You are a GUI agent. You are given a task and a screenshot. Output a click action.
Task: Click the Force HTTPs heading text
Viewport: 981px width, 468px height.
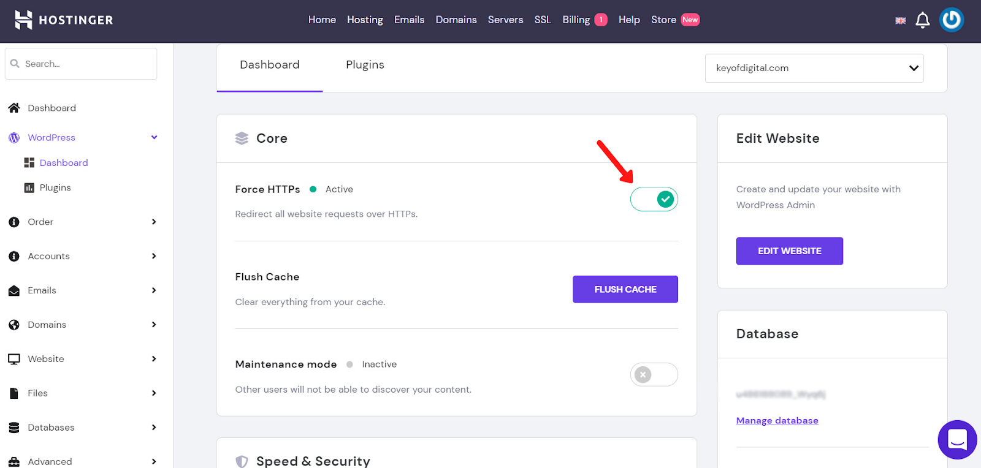coord(267,189)
